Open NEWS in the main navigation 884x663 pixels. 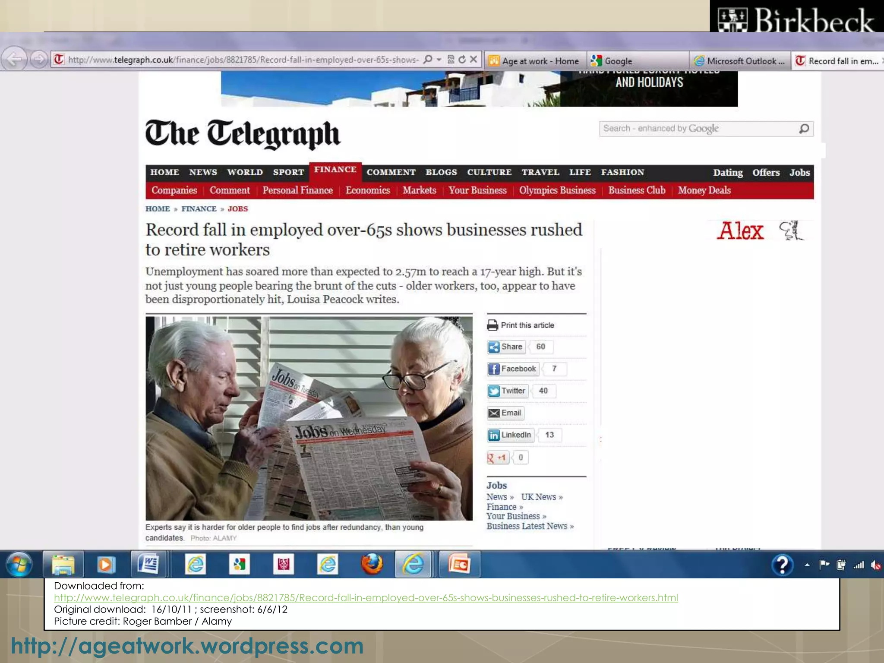click(x=203, y=172)
